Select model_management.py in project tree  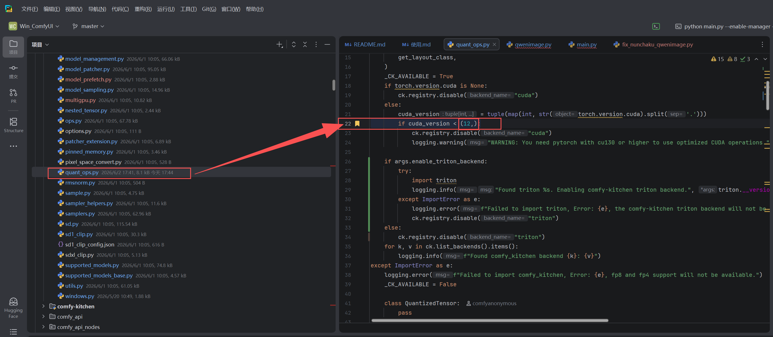[x=94, y=59]
